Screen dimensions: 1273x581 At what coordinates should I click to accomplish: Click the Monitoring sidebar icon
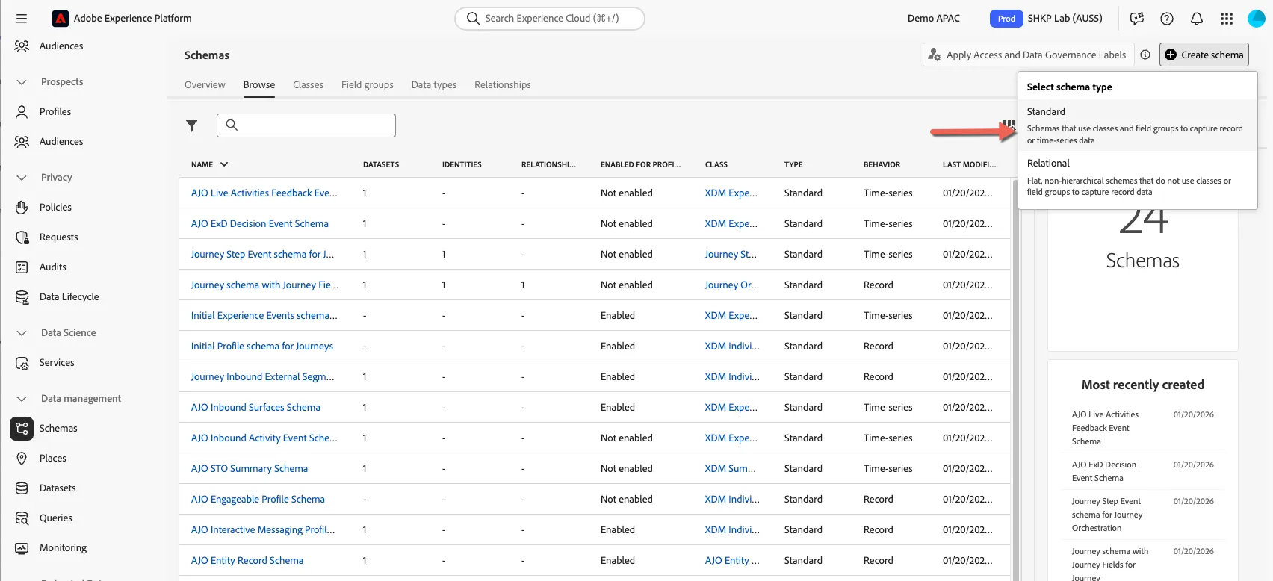tap(22, 548)
